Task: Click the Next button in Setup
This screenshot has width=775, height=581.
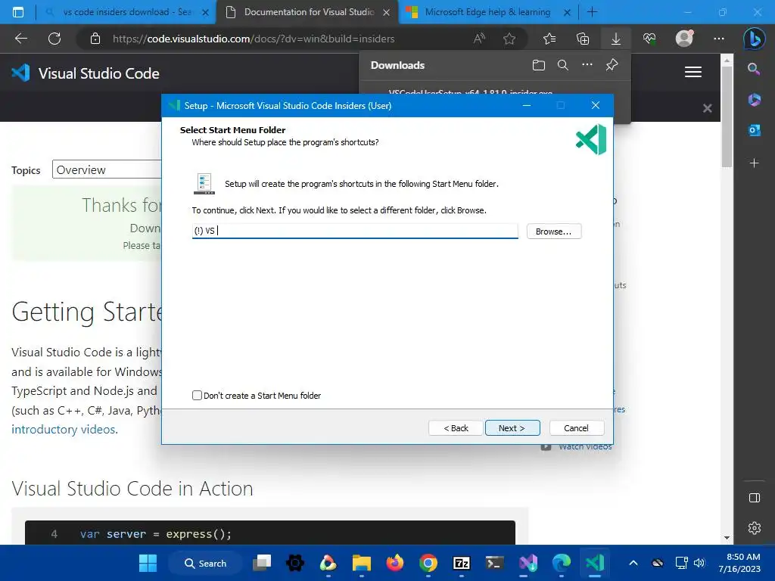Action: pyautogui.click(x=512, y=428)
